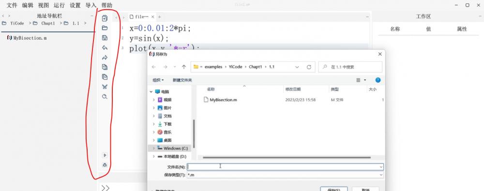Collapse the 电脑 tree node
This screenshot has height=191, width=484.
[x=151, y=92]
